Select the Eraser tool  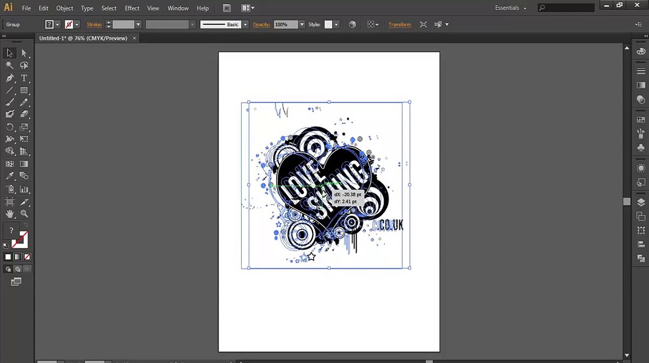click(x=24, y=114)
